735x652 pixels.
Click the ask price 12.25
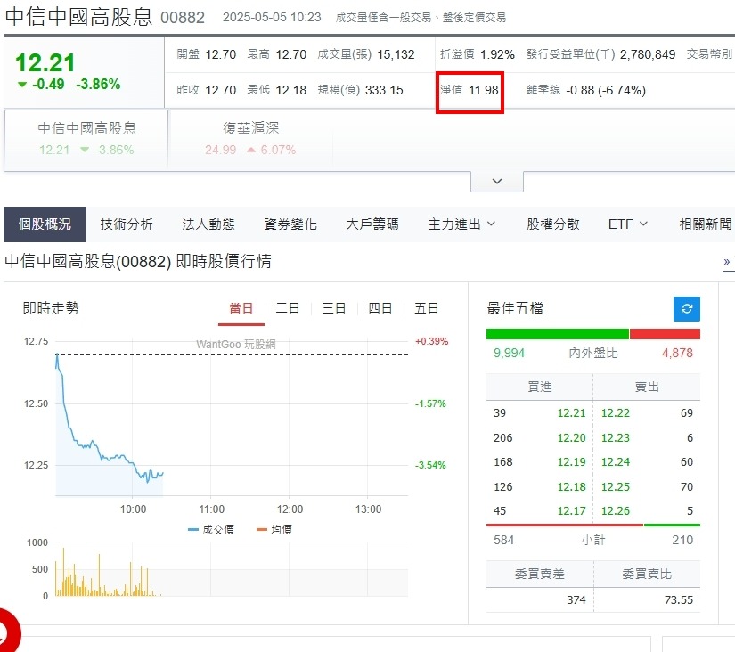(x=616, y=487)
